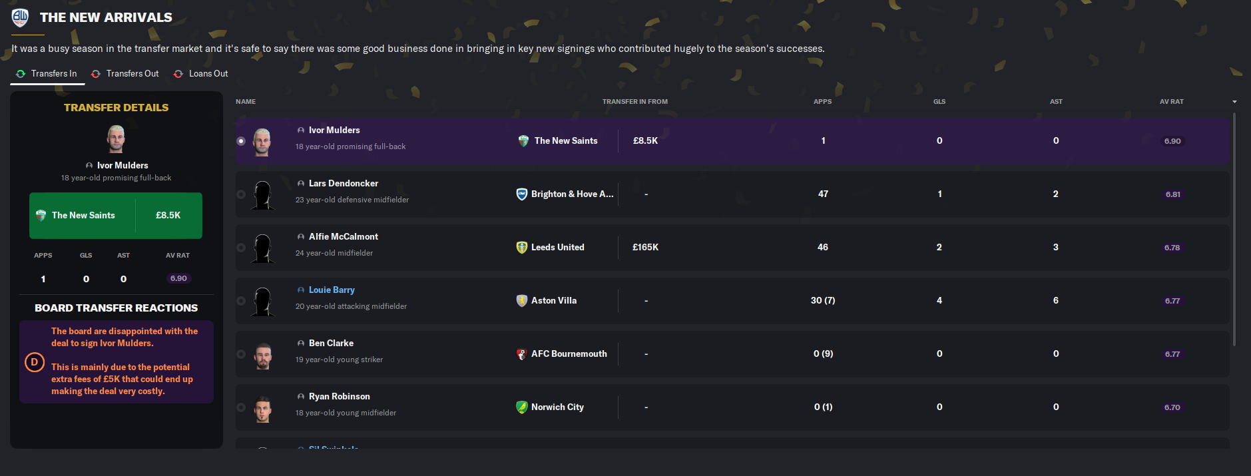Click the info icon beside Lars Dendoncker
Screen dimensions: 1251x476
point(301,184)
